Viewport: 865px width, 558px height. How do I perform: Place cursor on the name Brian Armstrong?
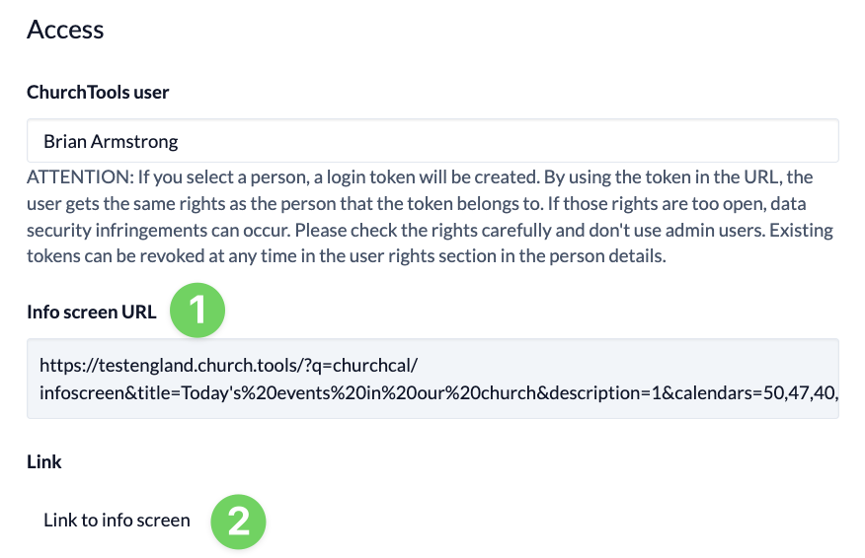111,142
